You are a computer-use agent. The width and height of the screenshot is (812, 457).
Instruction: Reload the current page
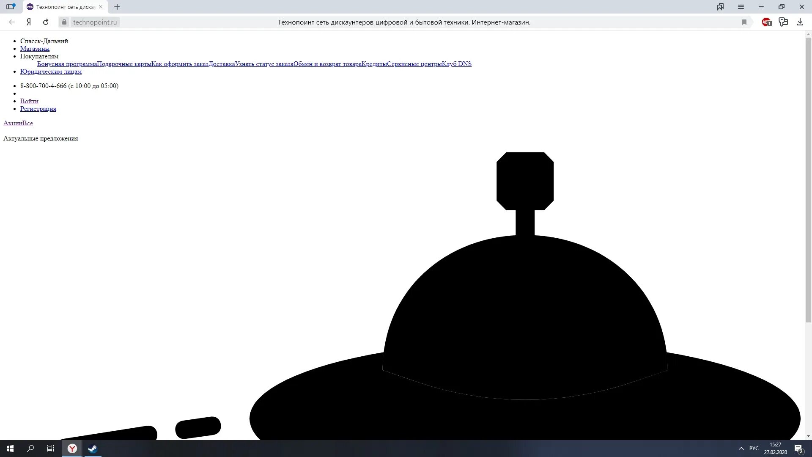point(46,22)
